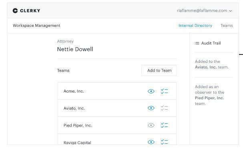Click the Add to Team button
The width and height of the screenshot is (243, 165).
[159, 70]
